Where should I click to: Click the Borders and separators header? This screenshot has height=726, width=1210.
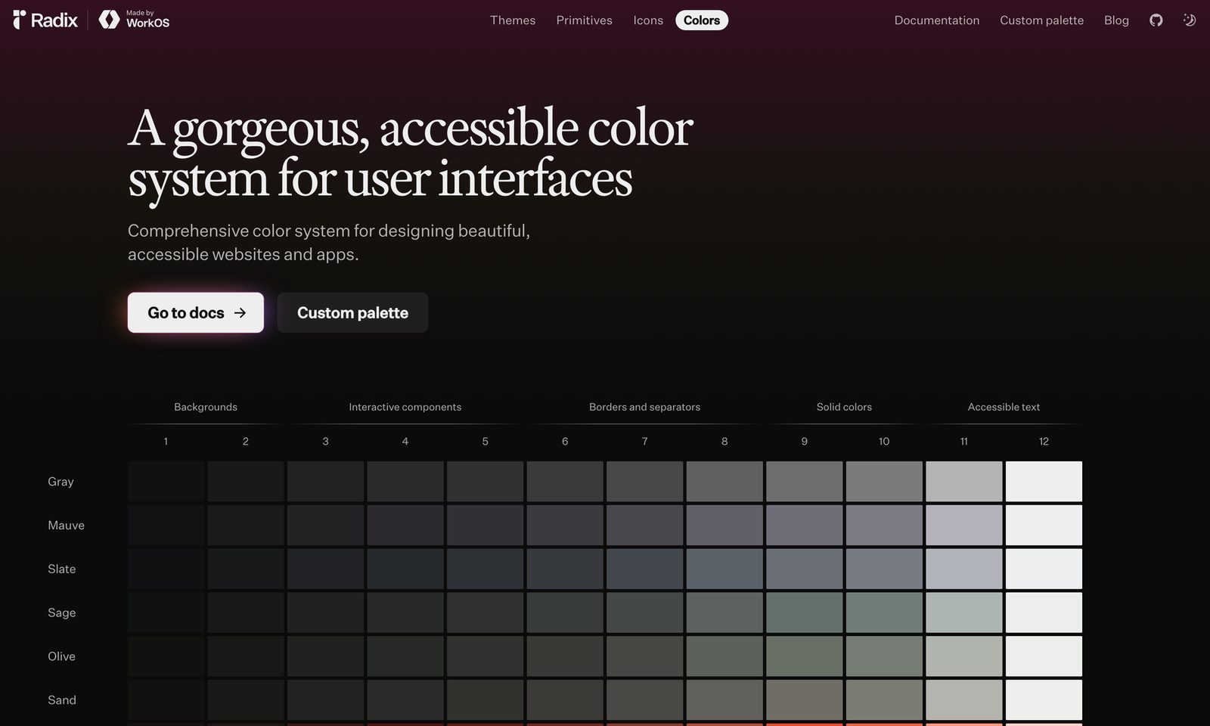tap(644, 407)
